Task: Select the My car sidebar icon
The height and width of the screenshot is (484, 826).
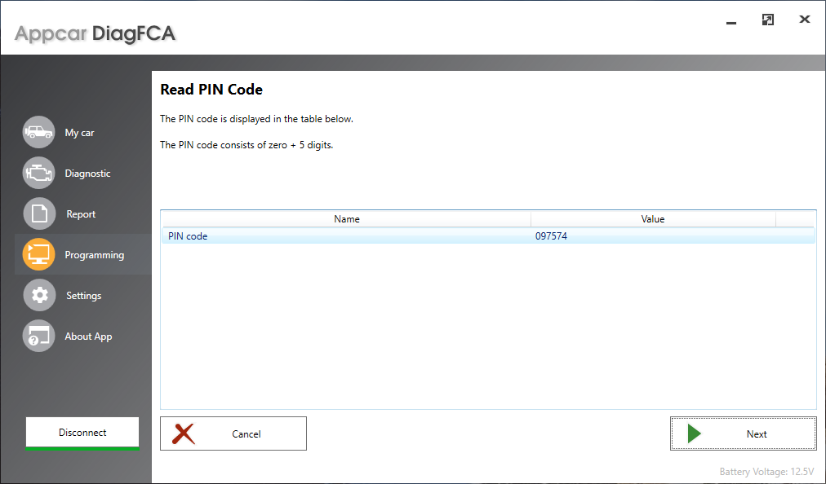Action: point(38,132)
